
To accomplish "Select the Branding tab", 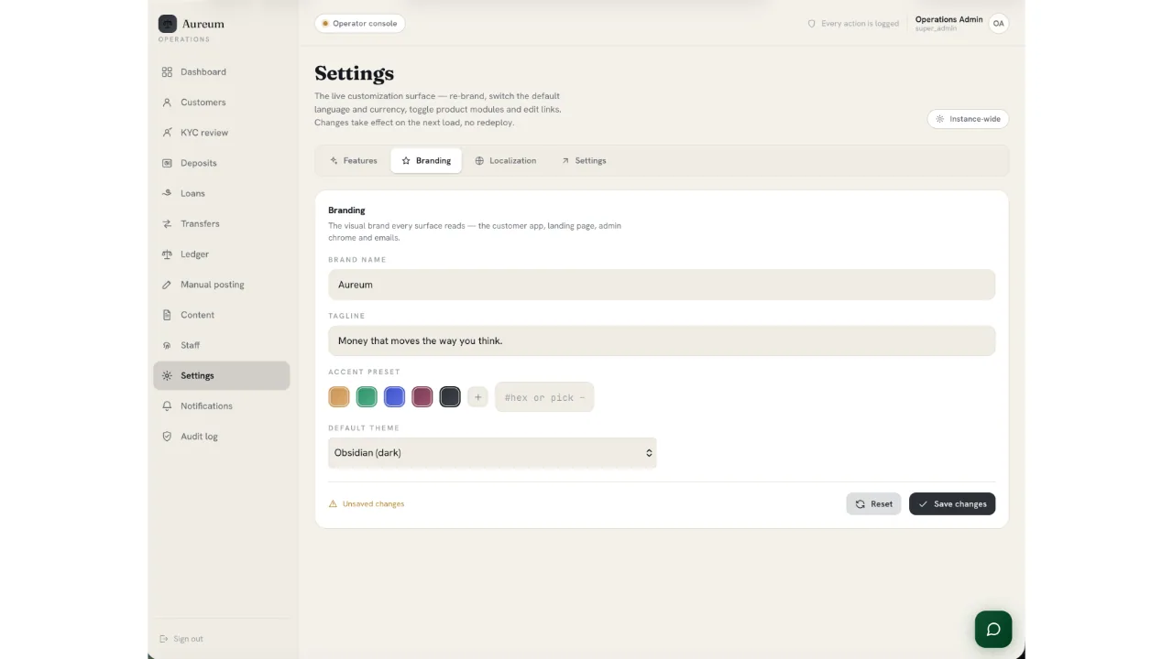I will (426, 160).
